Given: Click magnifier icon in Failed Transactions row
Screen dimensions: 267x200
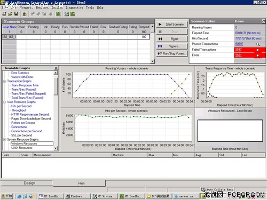Looking at the screenshot, I should pos(257,50).
